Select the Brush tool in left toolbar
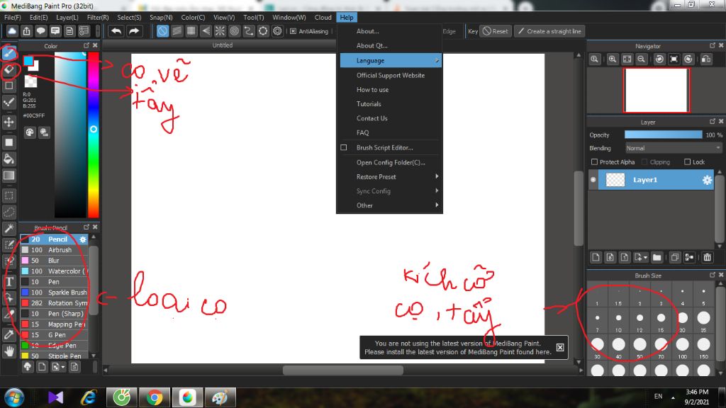Viewport: 726px width, 408px height. (x=9, y=53)
